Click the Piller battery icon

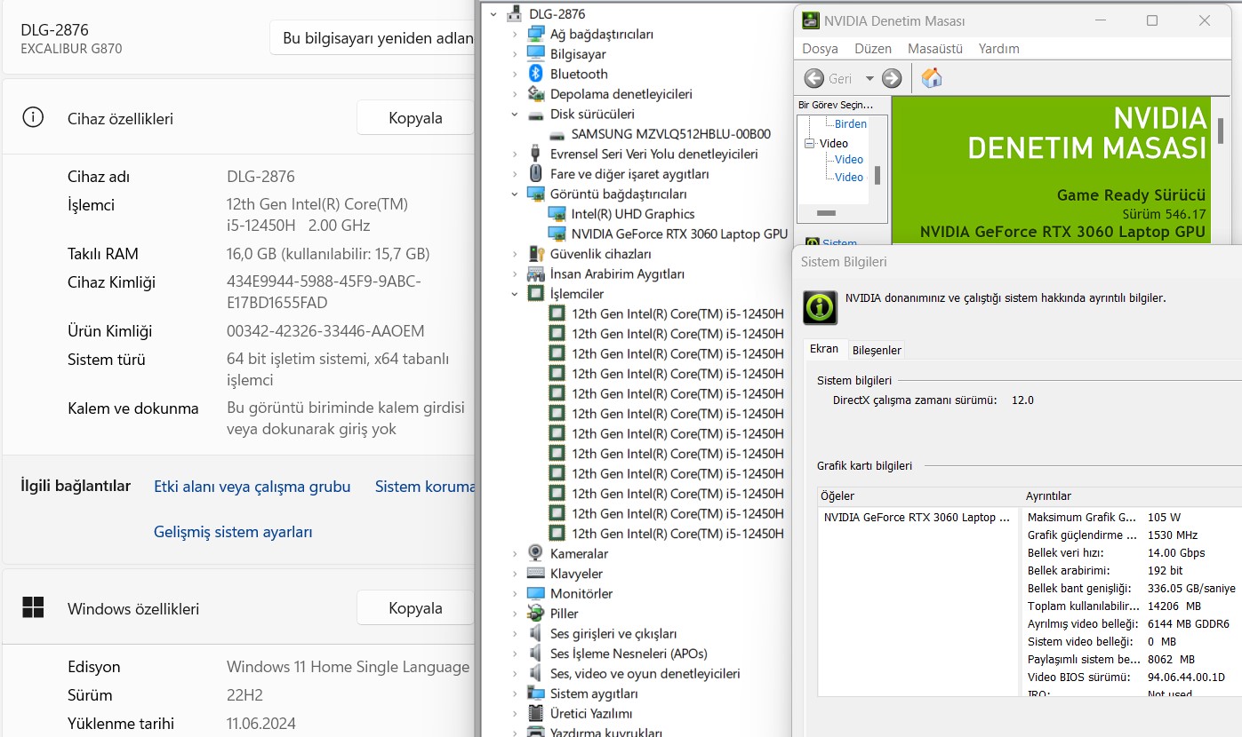pyautogui.click(x=535, y=614)
